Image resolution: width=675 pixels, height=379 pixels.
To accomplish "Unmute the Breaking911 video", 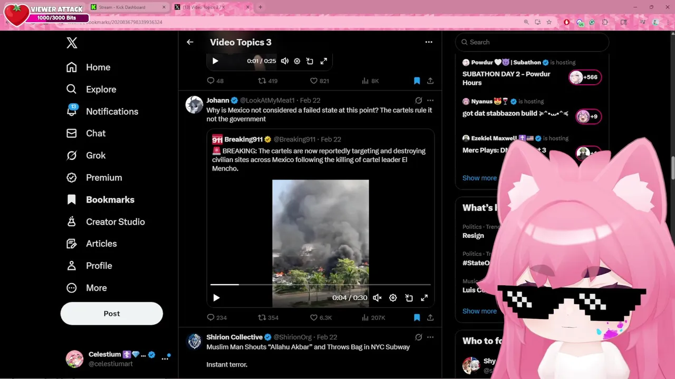I will (x=377, y=298).
